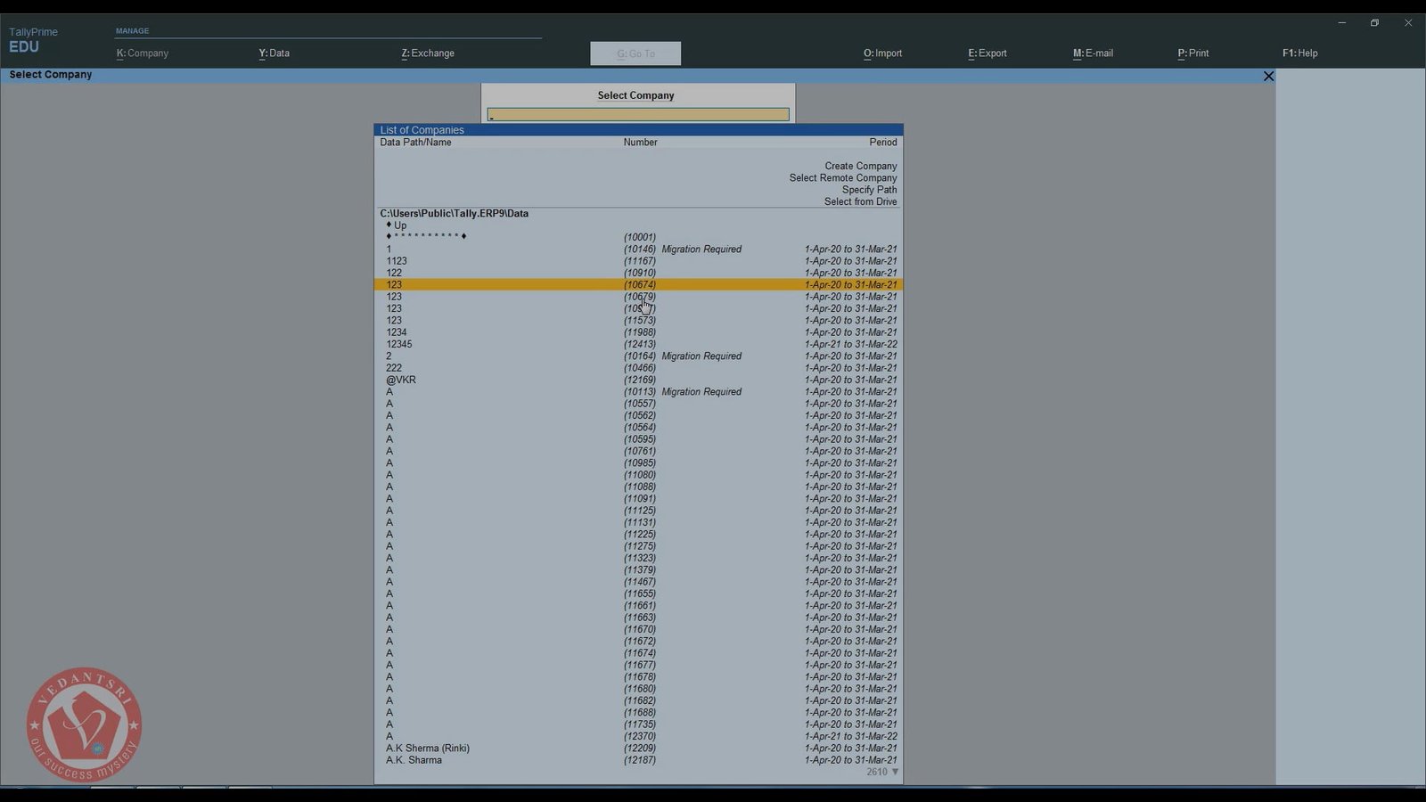This screenshot has width=1426, height=802.
Task: Close the Select Company screen
Action: click(1268, 77)
